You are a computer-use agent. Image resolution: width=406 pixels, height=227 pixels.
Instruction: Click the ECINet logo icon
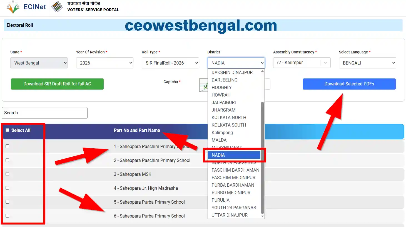(13, 7)
